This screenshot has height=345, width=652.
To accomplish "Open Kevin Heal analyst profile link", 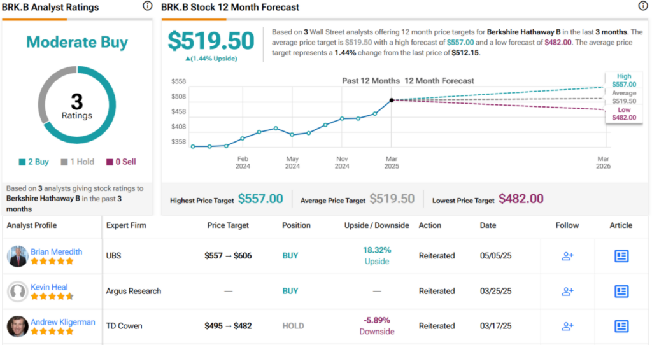I will coord(49,287).
